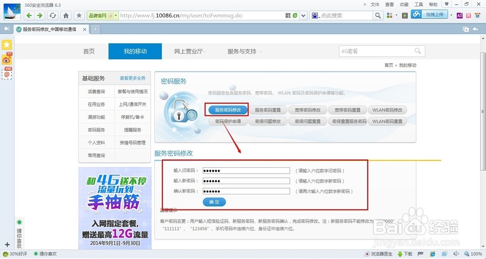Image resolution: width=486 pixels, height=259 pixels.
Task: Open the 收藏 menu
Action: pyautogui.click(x=404, y=4)
